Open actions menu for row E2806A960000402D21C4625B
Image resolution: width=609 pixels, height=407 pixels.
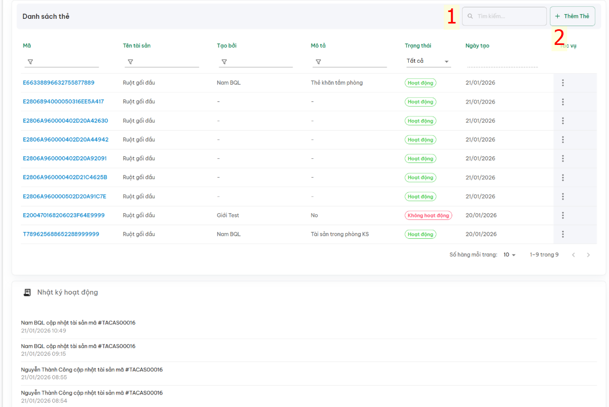click(562, 178)
